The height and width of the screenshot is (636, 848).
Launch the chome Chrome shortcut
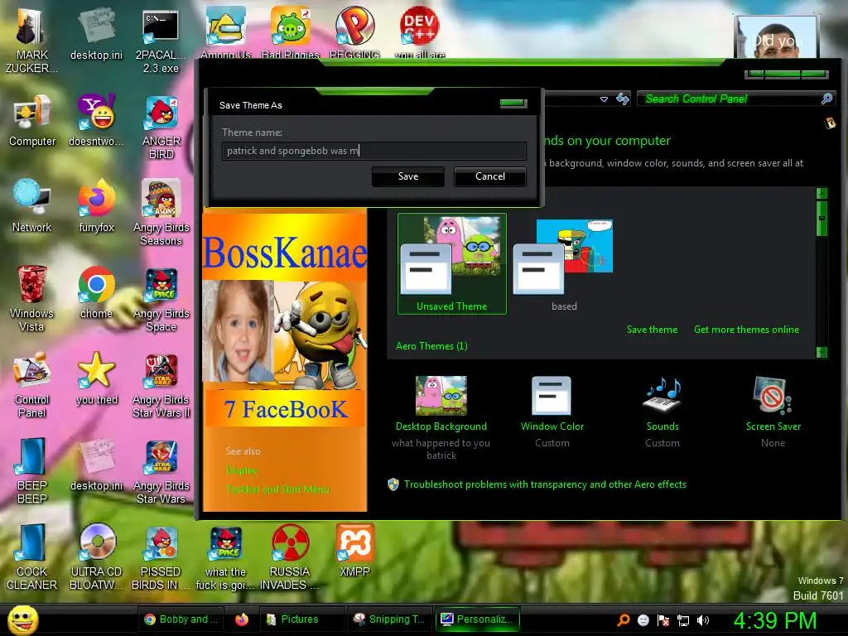click(x=96, y=292)
